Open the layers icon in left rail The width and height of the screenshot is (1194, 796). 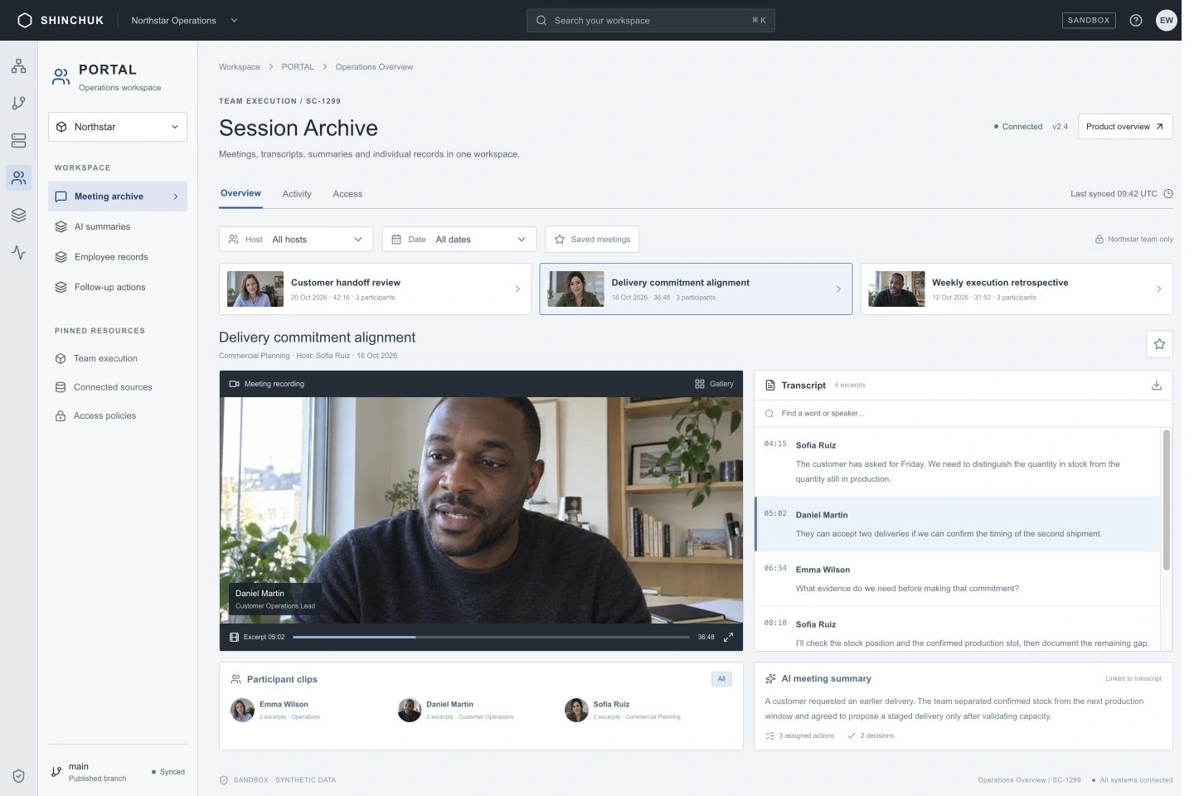[18, 215]
